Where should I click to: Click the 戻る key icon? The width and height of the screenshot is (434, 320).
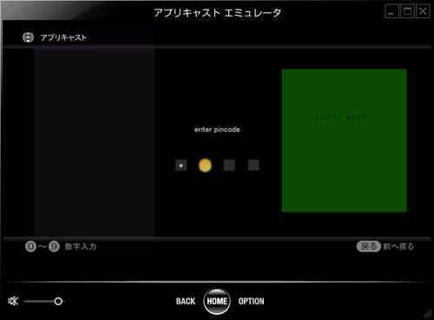click(369, 246)
